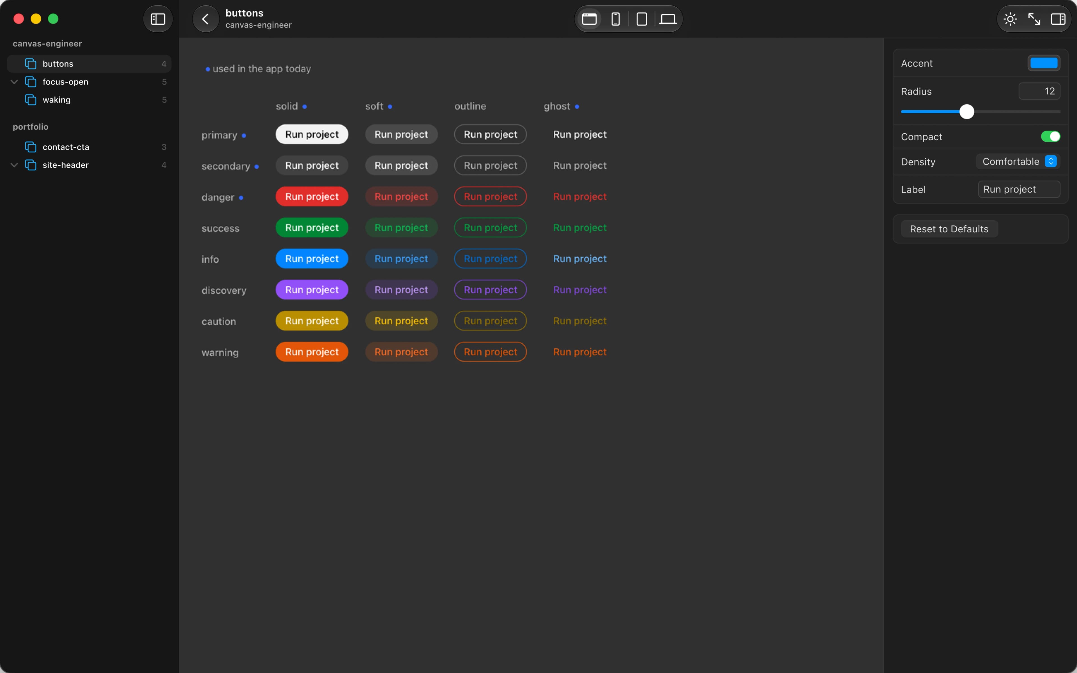
Task: Go back with the chevron arrow button
Action: pos(205,19)
